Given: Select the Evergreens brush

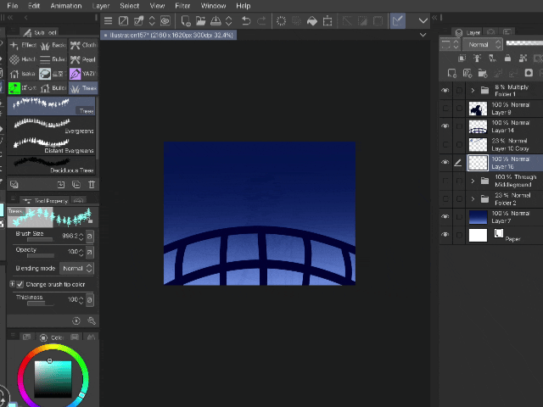Looking at the screenshot, I should 51,125.
